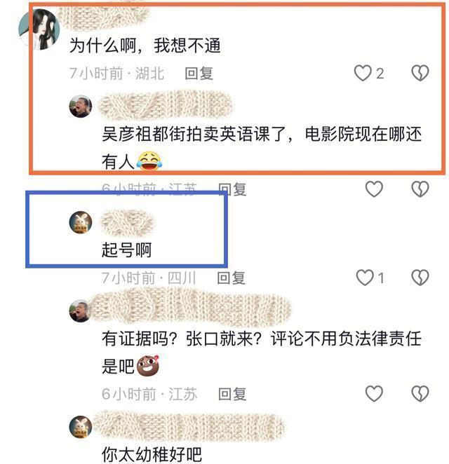Reply to the 湖北 comment posted 7 hours ago
Viewport: 449px width, 464px height.
tap(199, 74)
